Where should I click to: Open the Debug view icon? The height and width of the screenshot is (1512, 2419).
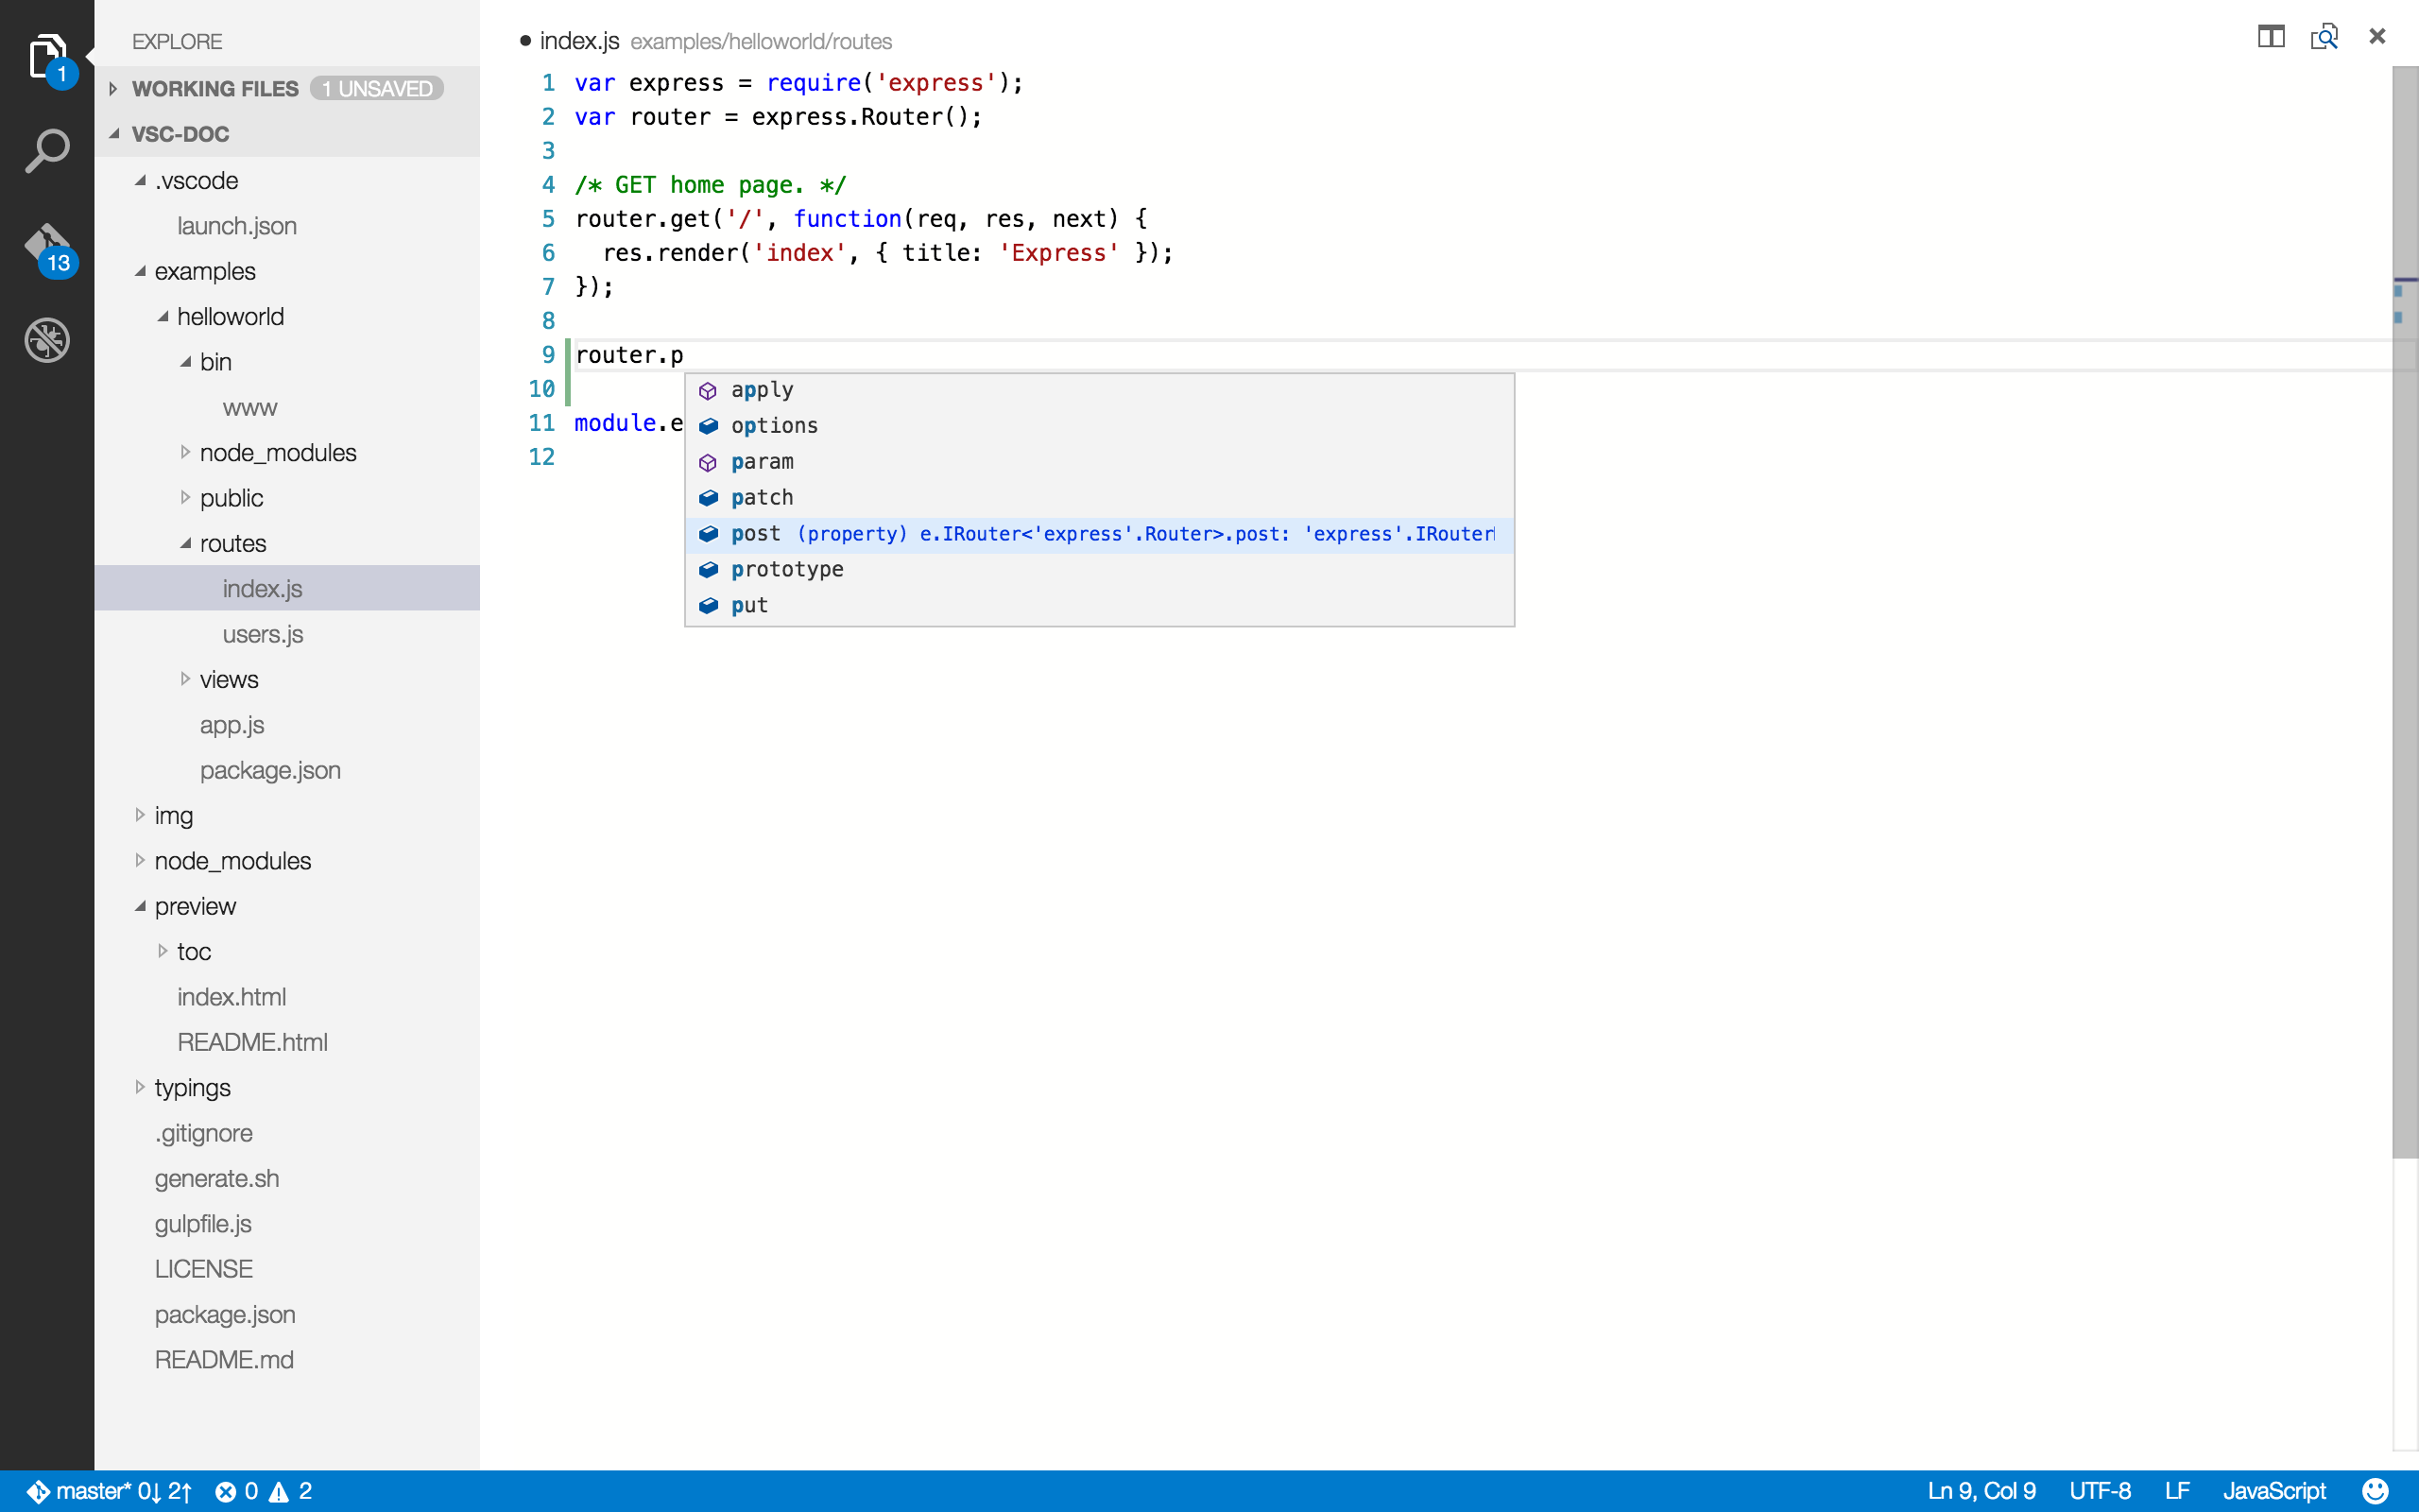[46, 340]
